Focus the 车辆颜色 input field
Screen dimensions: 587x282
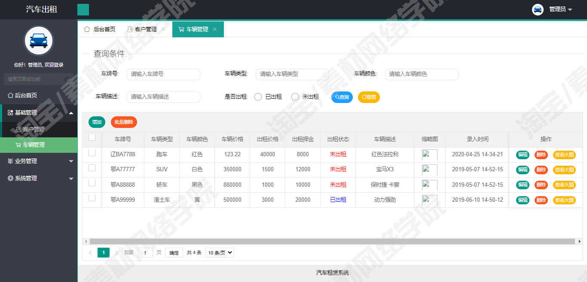click(x=422, y=74)
